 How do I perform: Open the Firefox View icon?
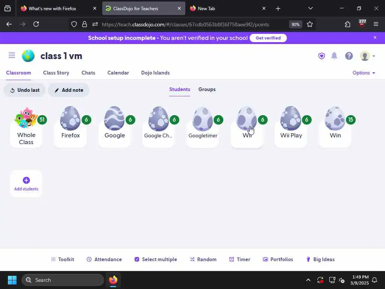pyautogui.click(x=8, y=8)
